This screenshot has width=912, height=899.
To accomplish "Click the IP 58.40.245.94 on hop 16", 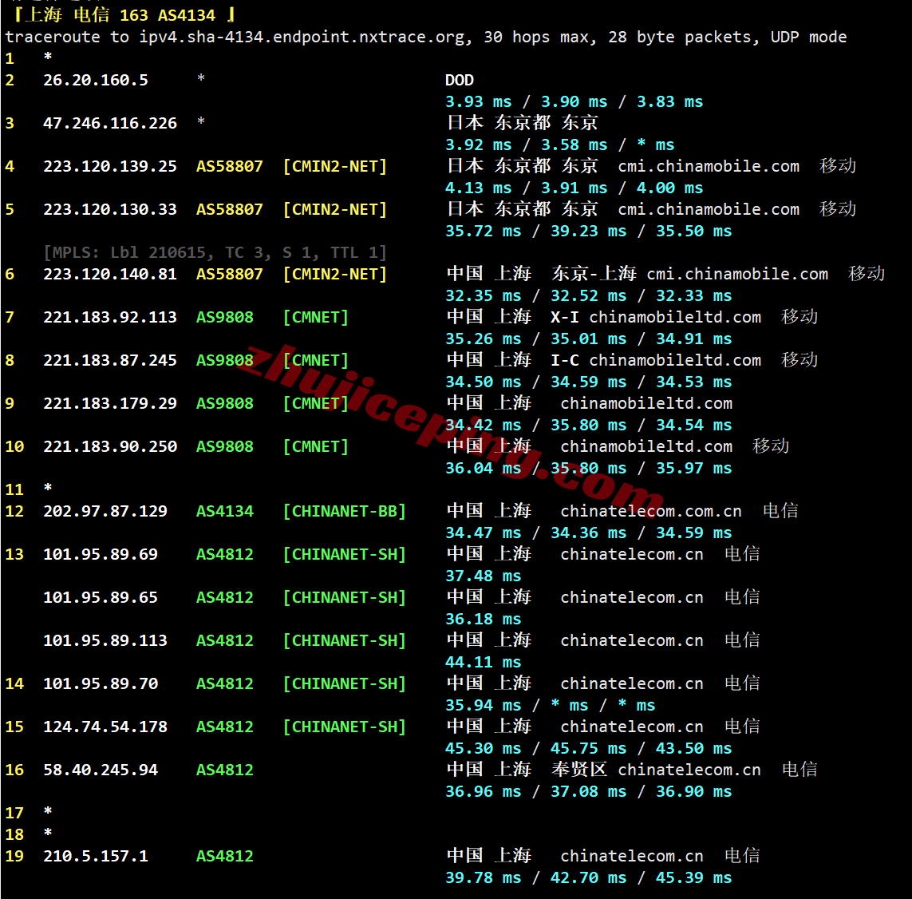I will click(x=101, y=770).
